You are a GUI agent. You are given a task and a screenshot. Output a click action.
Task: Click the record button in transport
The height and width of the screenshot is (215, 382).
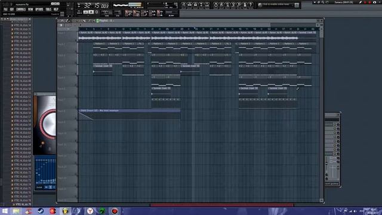[97, 12]
